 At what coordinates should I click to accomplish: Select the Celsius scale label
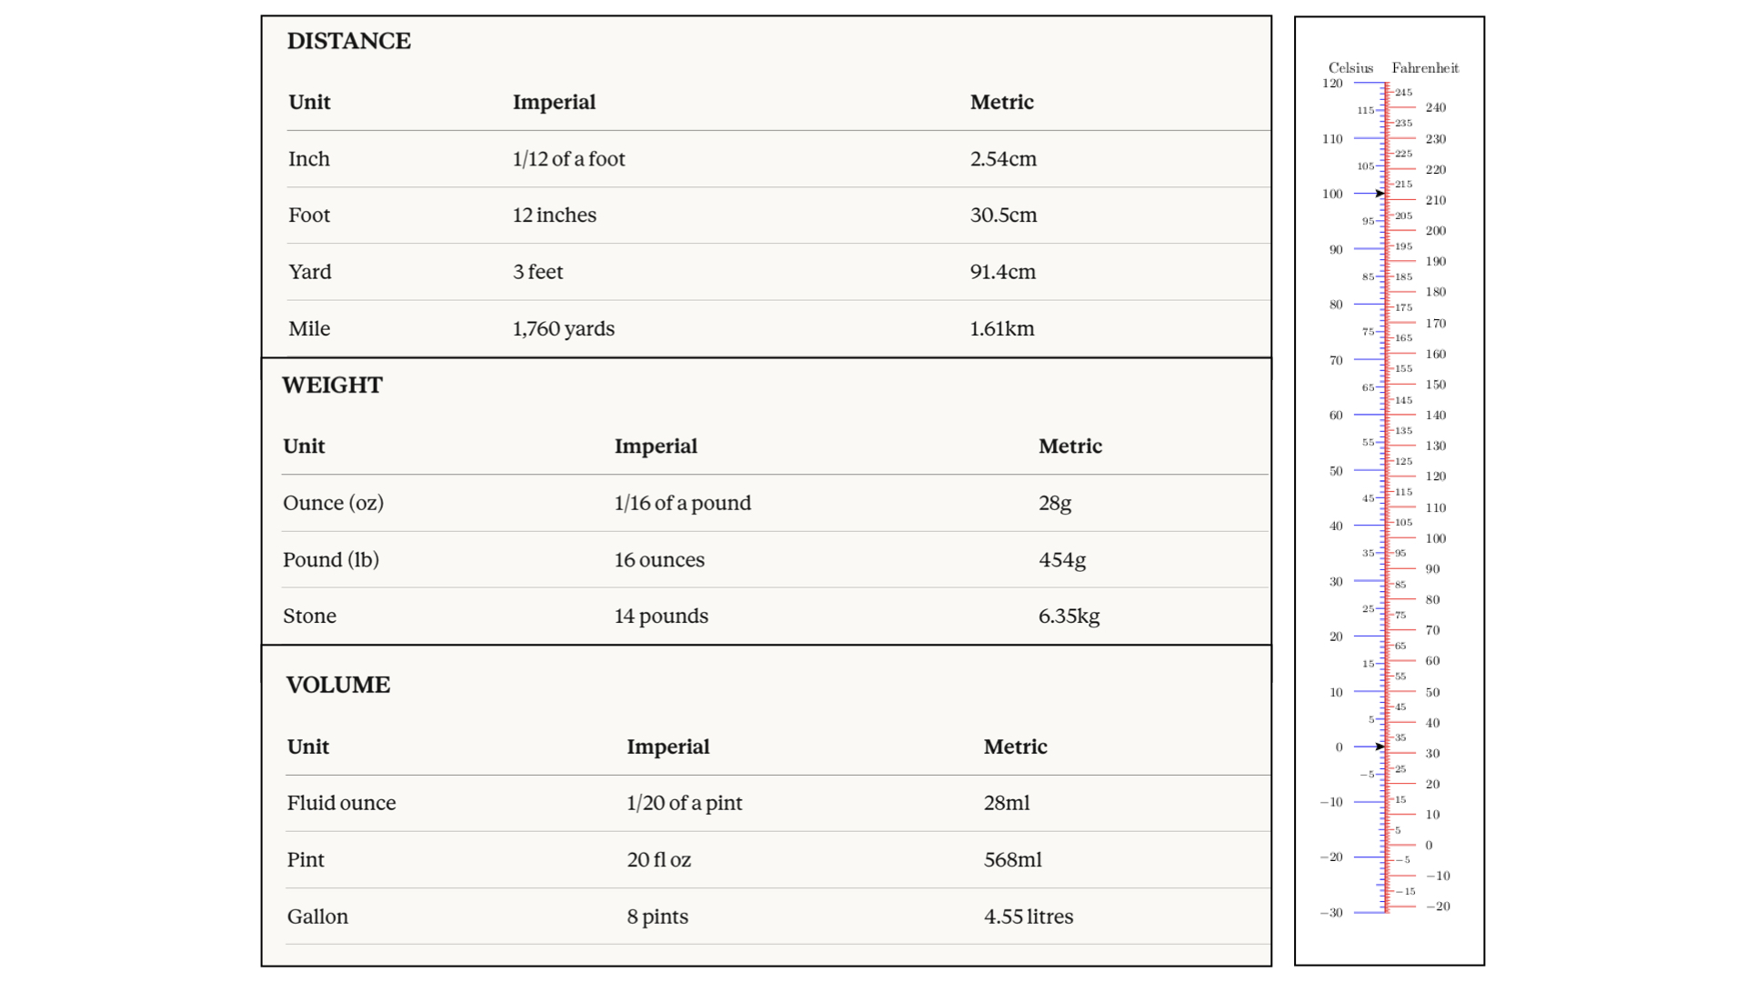tap(1350, 68)
